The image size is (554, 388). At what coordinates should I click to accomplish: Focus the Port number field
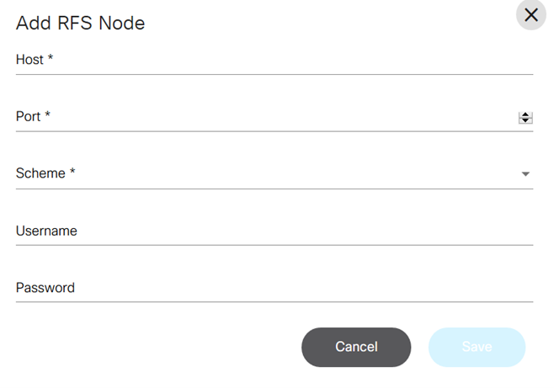(x=261, y=117)
